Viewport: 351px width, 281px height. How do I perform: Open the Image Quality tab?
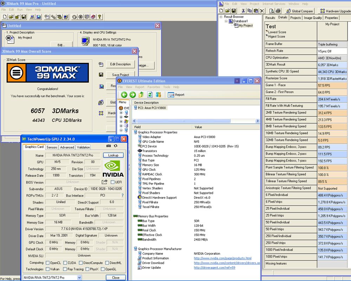pos(313,18)
